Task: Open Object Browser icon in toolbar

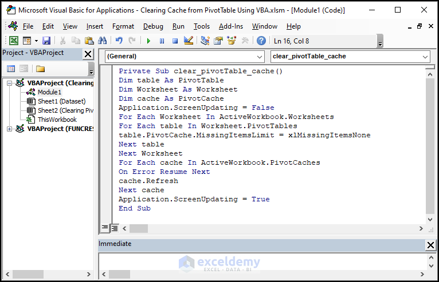Action: pos(232,41)
